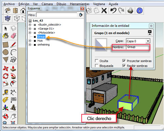
Task: Open the Archivo menu
Action: coord(9,4)
